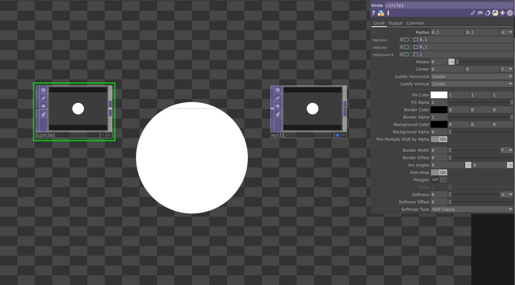Click the Rotate value input field

coord(439,62)
